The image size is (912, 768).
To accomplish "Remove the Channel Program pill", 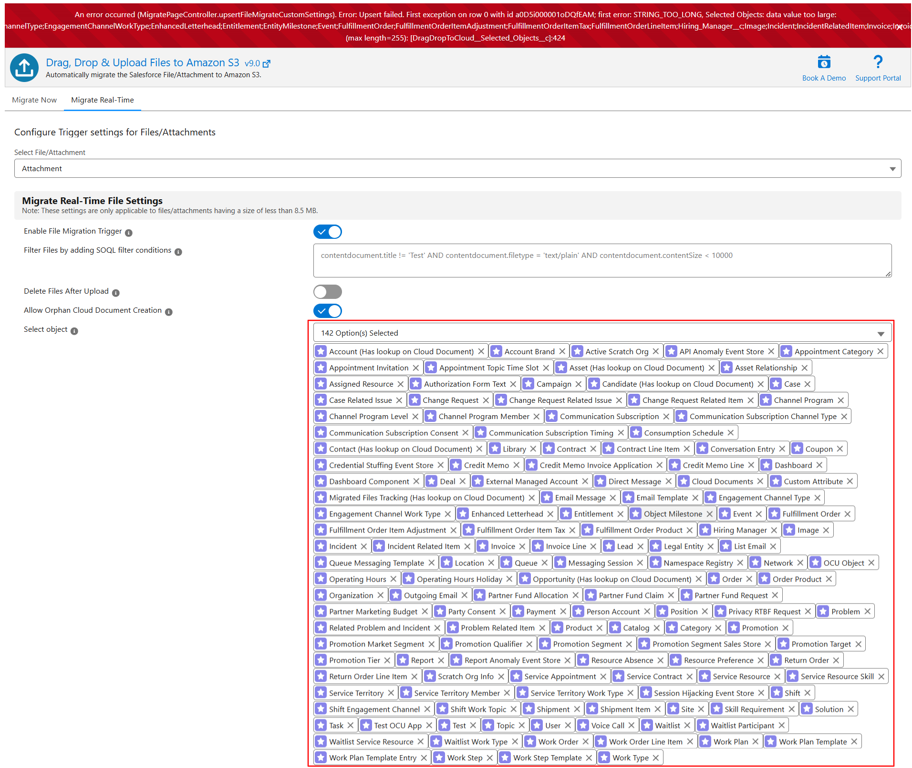I will click(841, 400).
